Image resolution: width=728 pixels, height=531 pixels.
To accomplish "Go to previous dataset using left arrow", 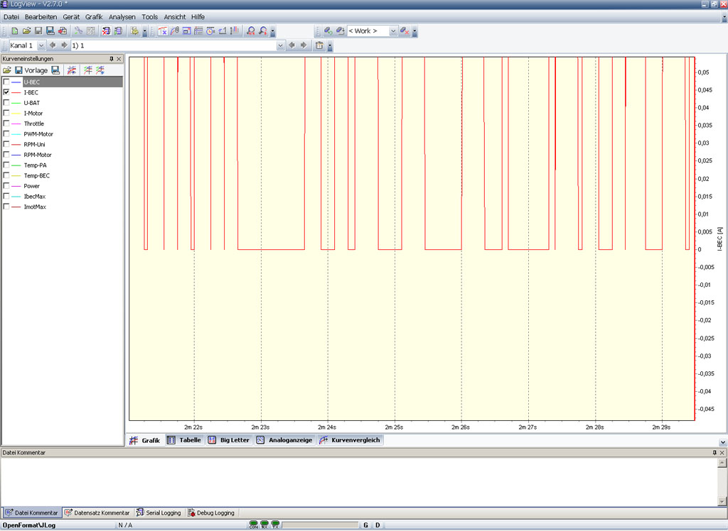I will coord(291,45).
